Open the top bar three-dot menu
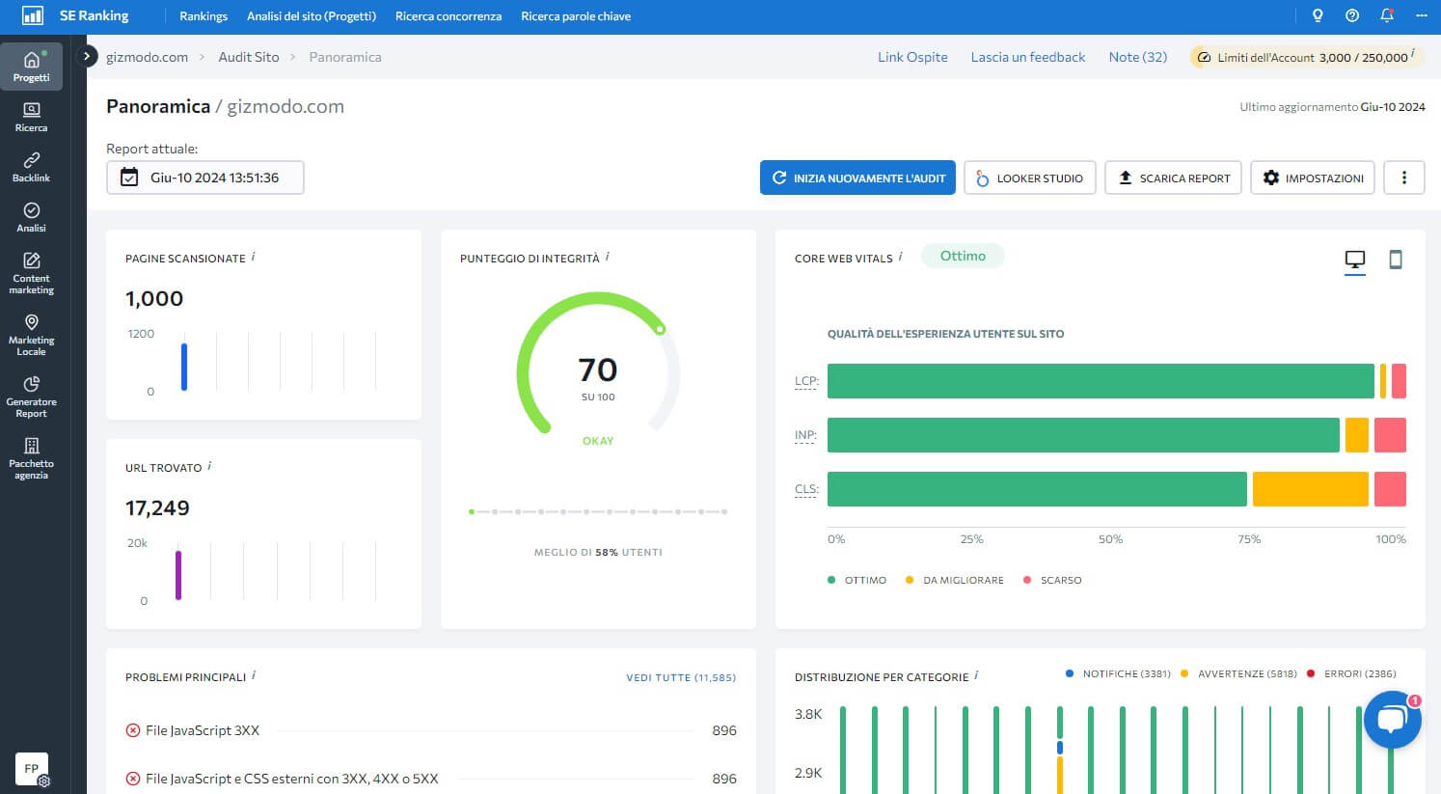Viewport: 1441px width, 794px height. (x=1421, y=15)
